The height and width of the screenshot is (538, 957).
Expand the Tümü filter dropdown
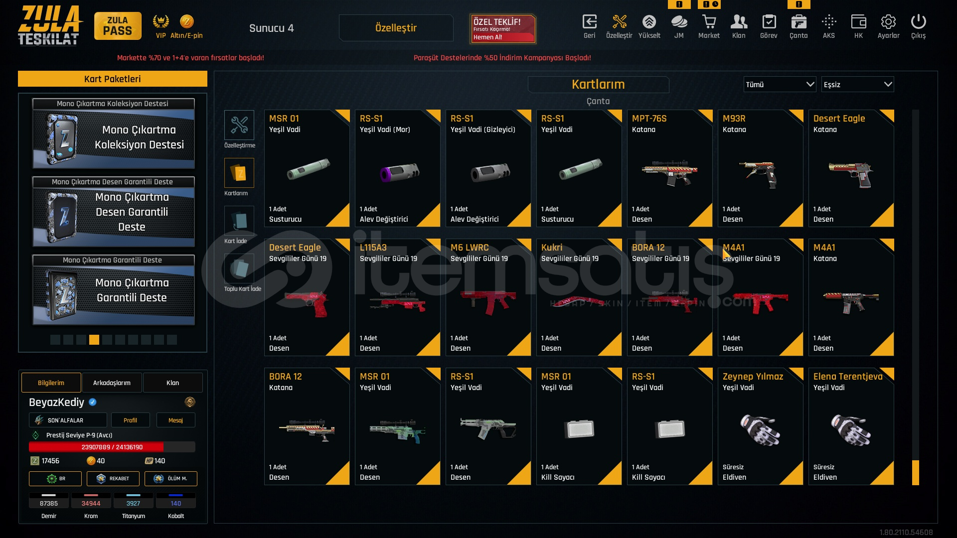[780, 84]
